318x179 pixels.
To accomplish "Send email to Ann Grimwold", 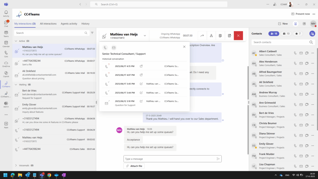I will tap(301, 104).
